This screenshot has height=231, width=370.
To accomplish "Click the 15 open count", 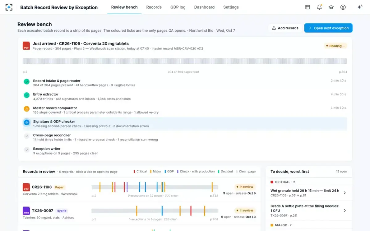I will pos(342,172).
